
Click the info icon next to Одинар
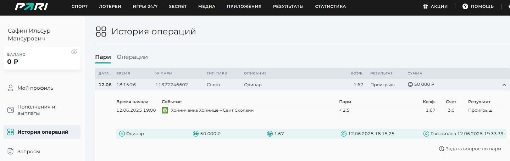[x=122, y=134]
